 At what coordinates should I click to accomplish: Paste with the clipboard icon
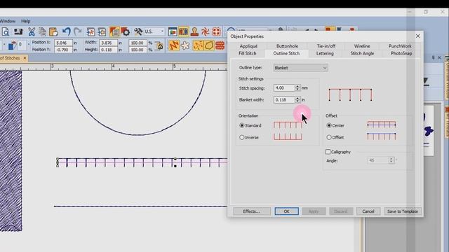pyautogui.click(x=53, y=31)
